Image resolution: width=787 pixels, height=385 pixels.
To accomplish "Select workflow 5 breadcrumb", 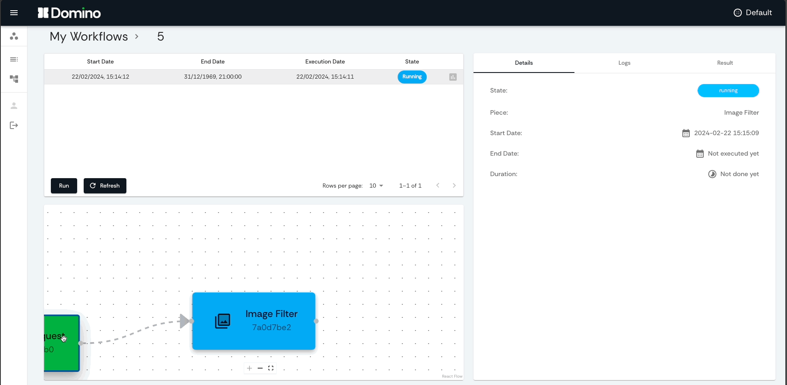I will pos(160,36).
